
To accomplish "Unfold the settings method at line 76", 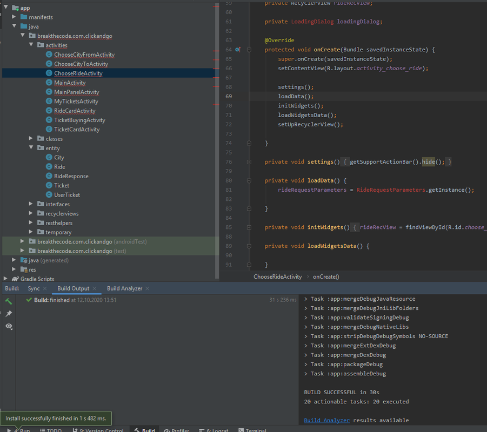I will click(x=249, y=162).
